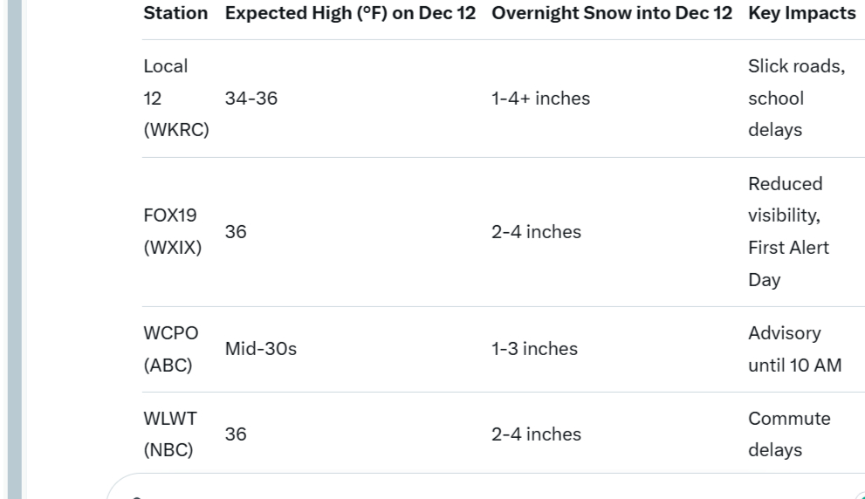Viewport: 865px width, 499px height.
Task: Click the Mid-30s expected high value
Action: point(260,349)
